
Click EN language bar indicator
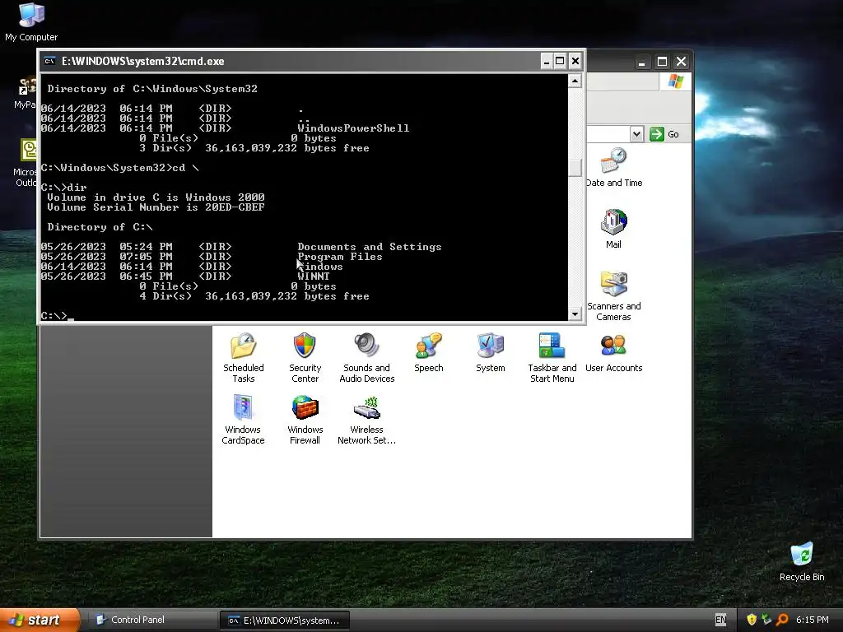click(721, 620)
